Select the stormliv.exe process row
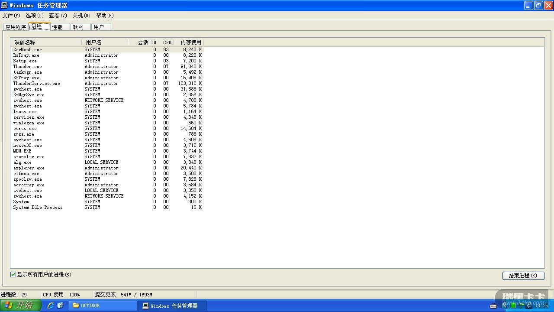 click(107, 157)
